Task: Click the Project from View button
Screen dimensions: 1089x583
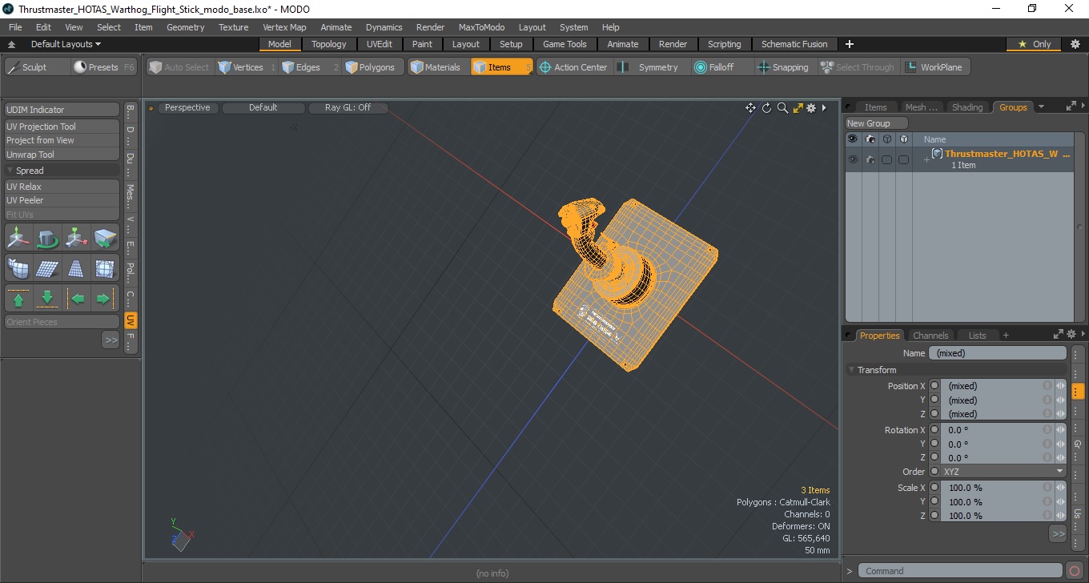Action: (62, 140)
